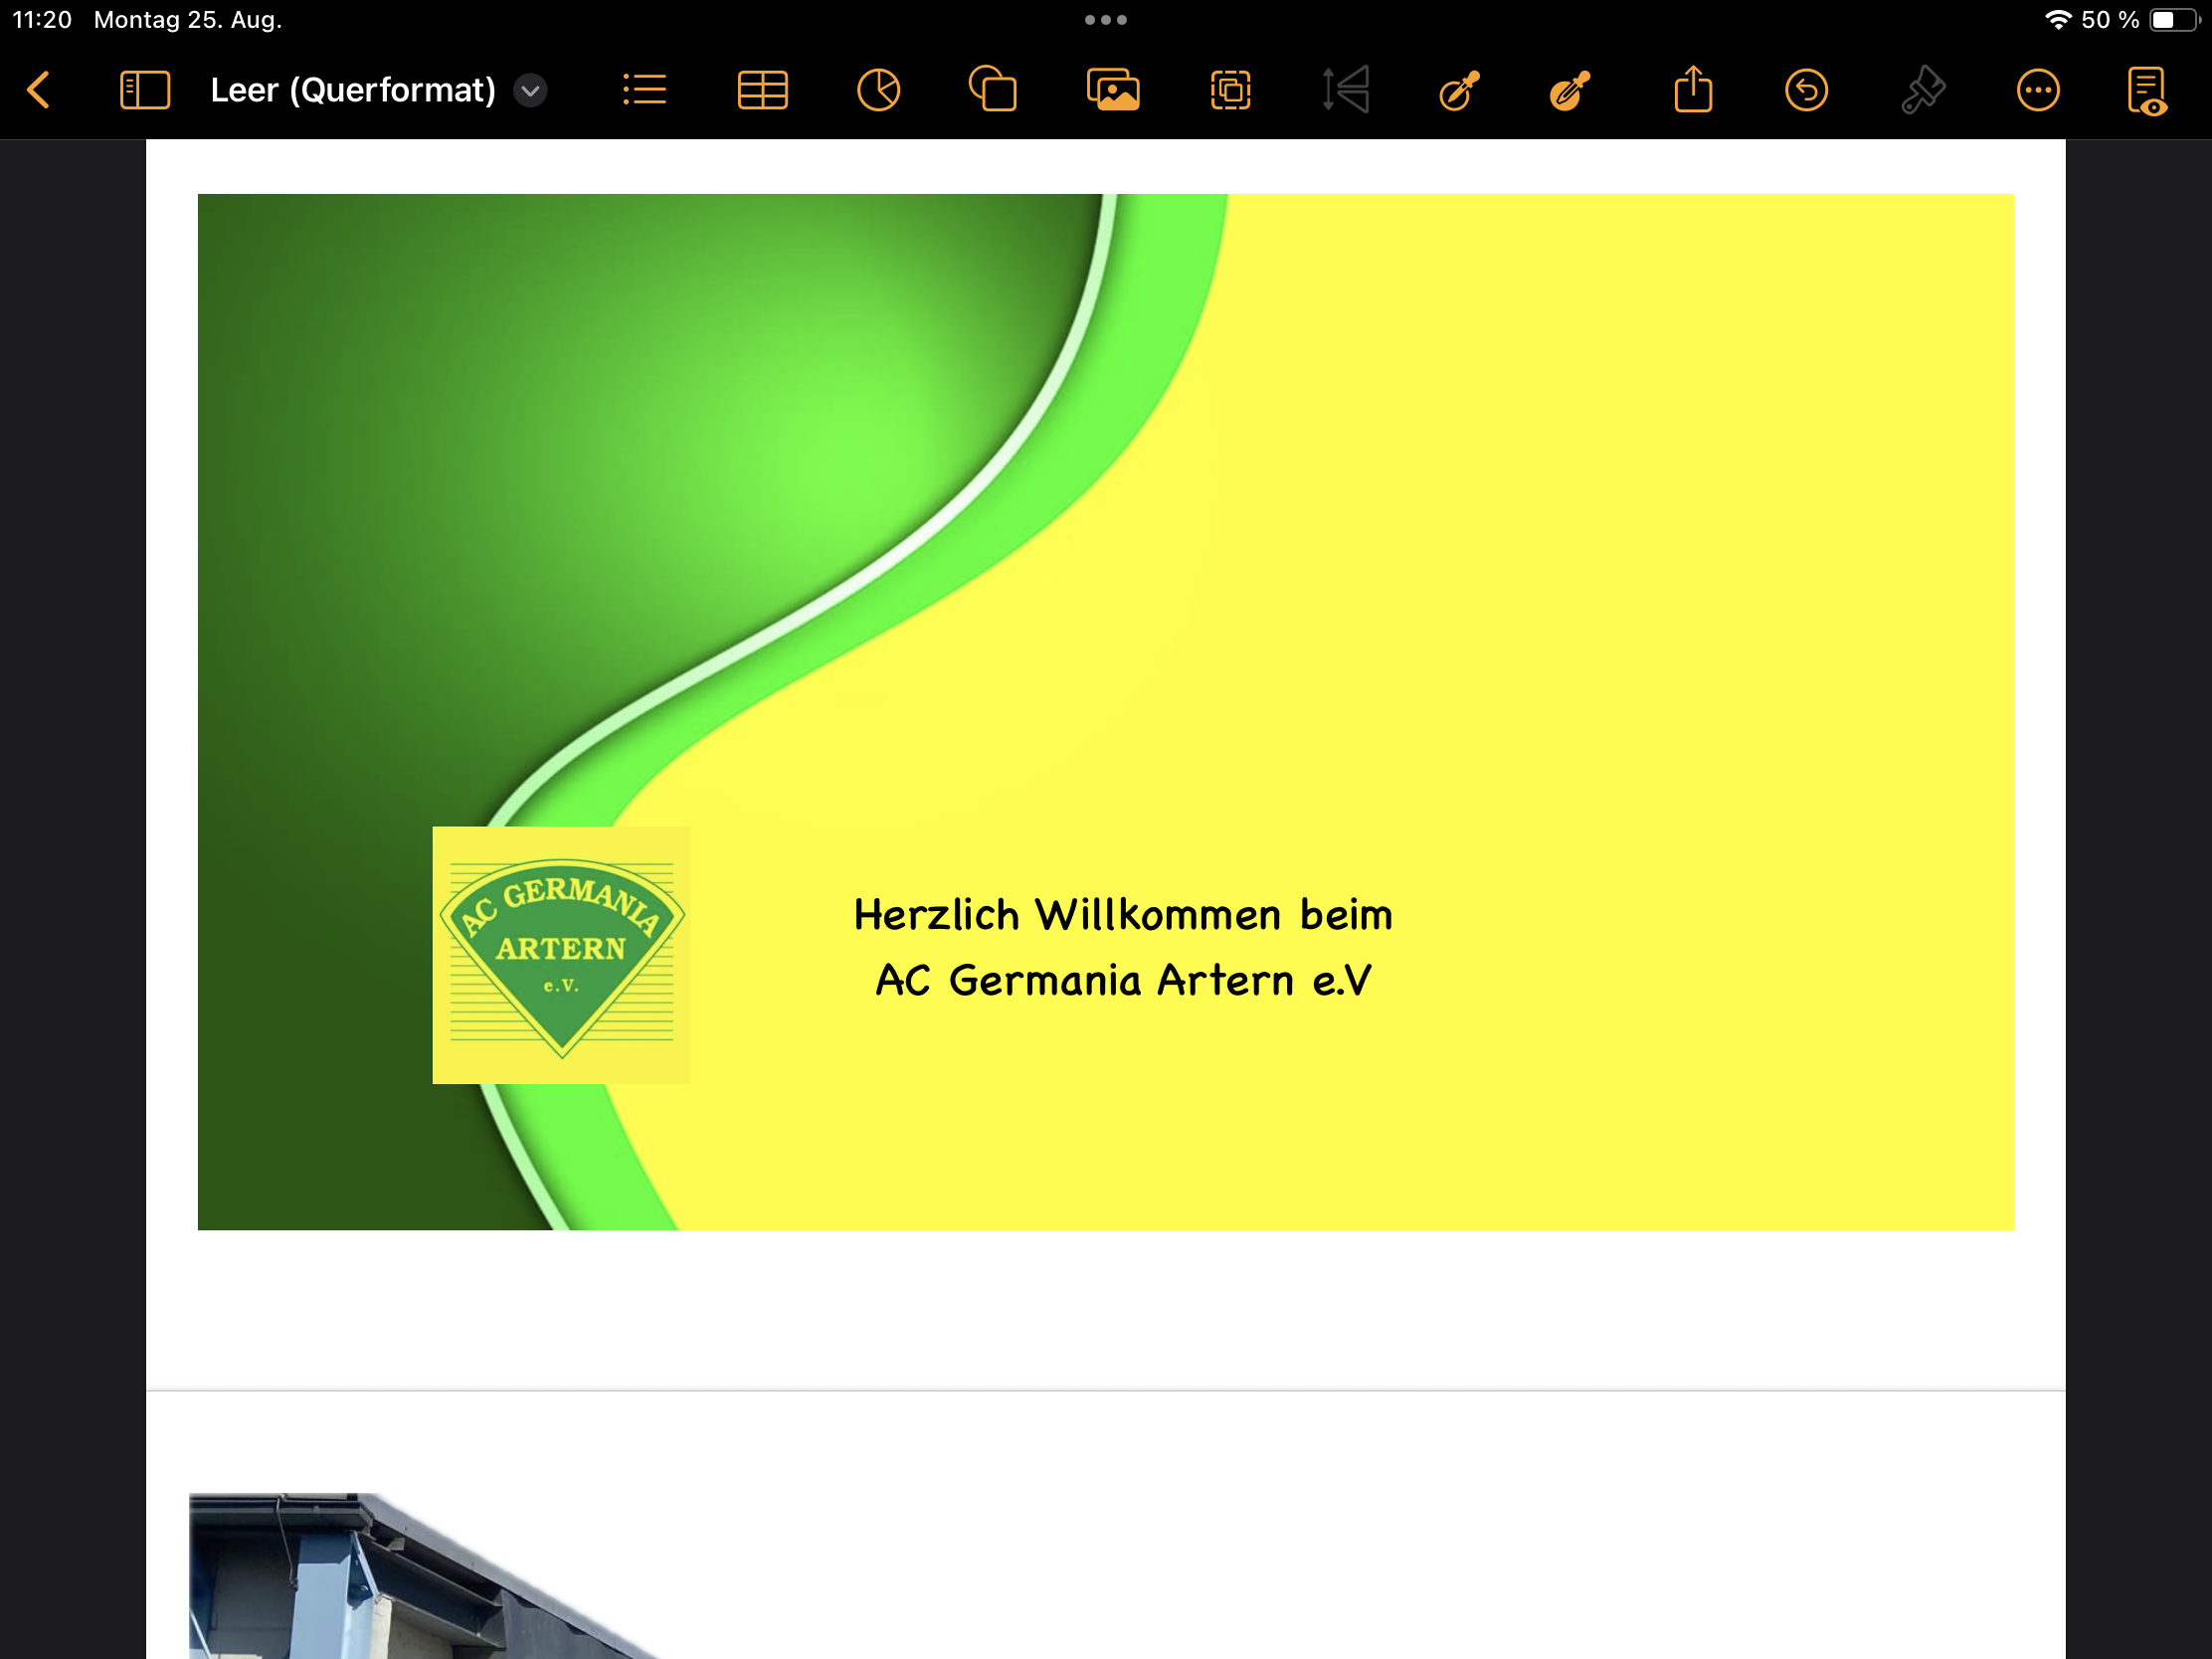2212x1659 pixels.
Task: Open the shapes insert menu
Action: pyautogui.click(x=993, y=90)
